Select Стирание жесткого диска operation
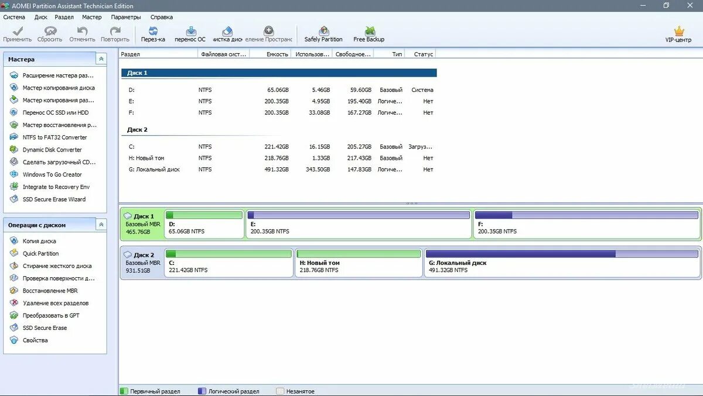 [x=50, y=266]
